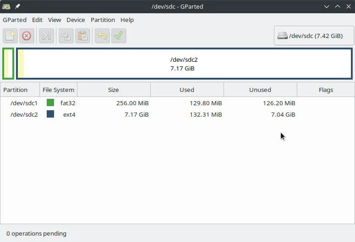Open the /dev/sdc device selector dropdown
This screenshot has height=242, width=355.
click(314, 36)
